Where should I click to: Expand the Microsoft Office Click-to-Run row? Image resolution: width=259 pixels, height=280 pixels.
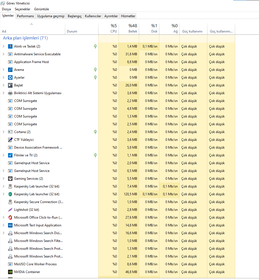3,217
